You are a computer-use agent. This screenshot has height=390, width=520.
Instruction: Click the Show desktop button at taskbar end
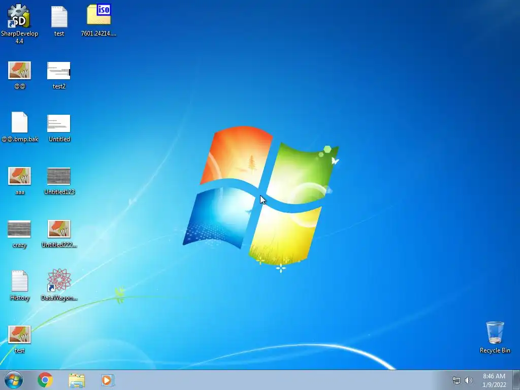(516, 380)
